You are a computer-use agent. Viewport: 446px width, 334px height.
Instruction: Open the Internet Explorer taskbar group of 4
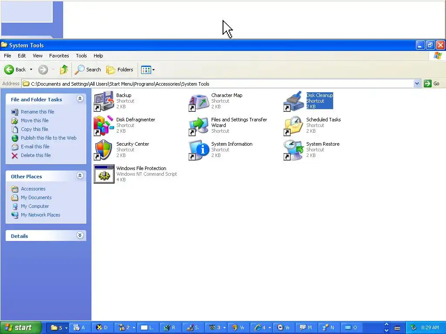pos(261,328)
